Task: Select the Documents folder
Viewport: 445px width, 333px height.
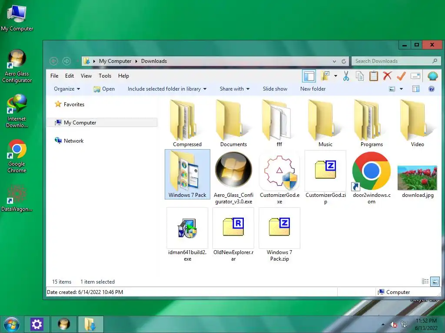Action: tap(233, 124)
